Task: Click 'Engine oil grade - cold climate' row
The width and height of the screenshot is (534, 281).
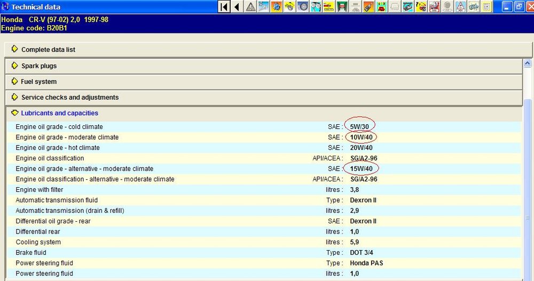Action: (264, 126)
